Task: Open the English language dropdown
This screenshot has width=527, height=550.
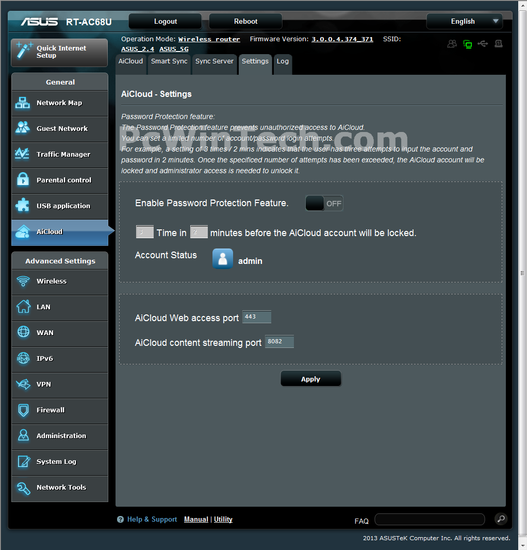Action: 464,22
